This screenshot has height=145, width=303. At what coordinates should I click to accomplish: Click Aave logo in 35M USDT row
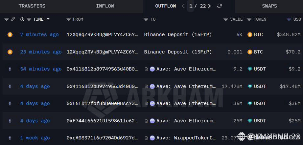(x=152, y=104)
